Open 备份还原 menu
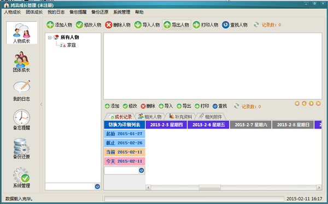Screen dimensions: 328x204 [x=100, y=12]
